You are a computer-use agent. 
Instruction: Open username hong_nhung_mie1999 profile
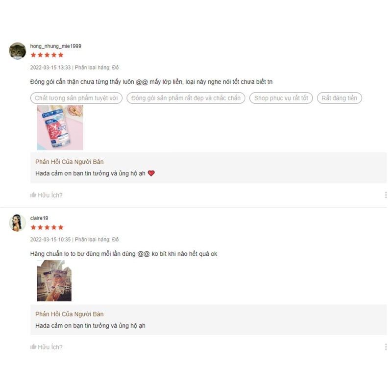(56, 46)
